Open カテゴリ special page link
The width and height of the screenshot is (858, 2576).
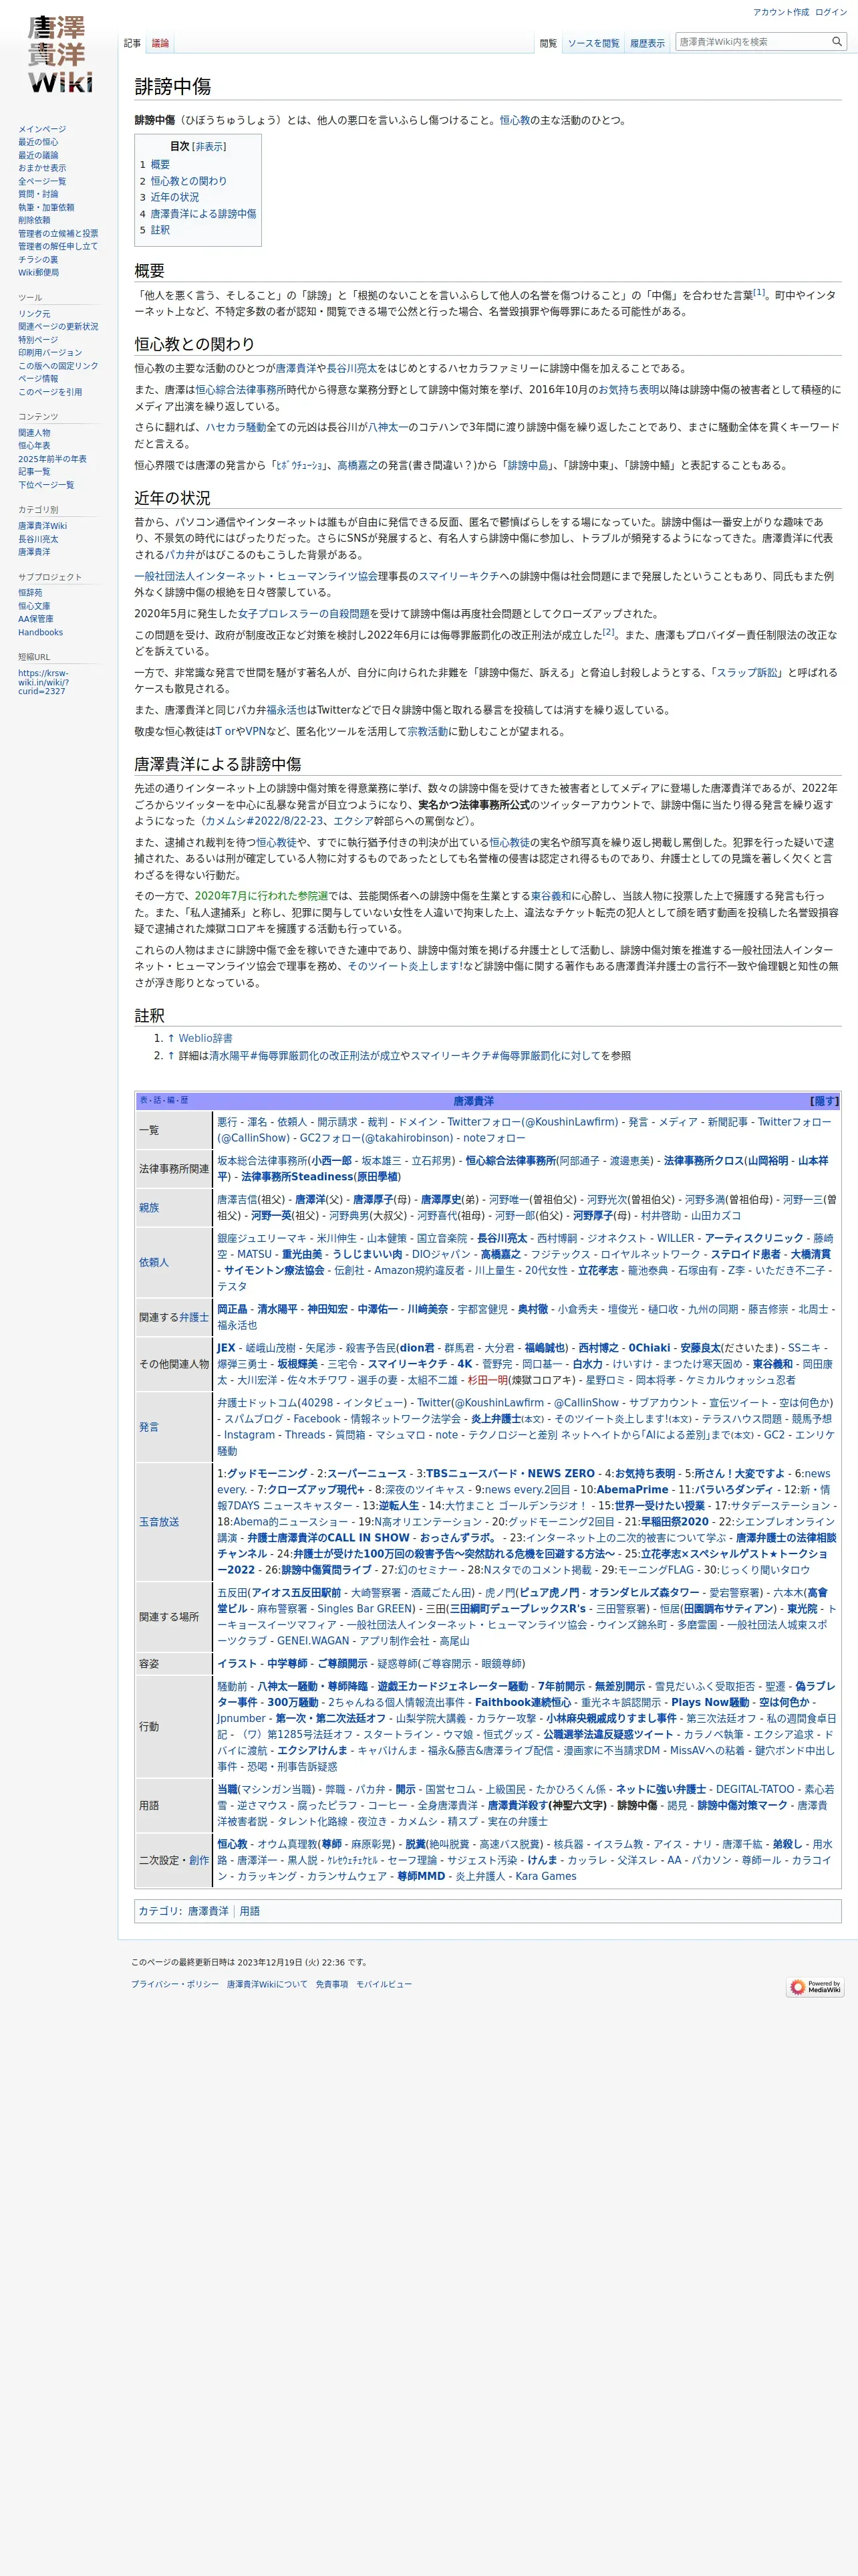[158, 1911]
